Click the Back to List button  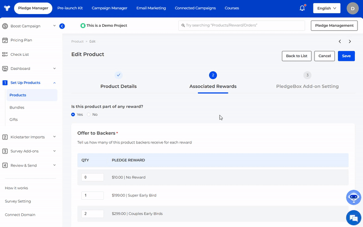click(297, 56)
